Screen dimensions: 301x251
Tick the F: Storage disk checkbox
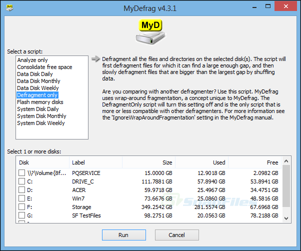point(21,206)
